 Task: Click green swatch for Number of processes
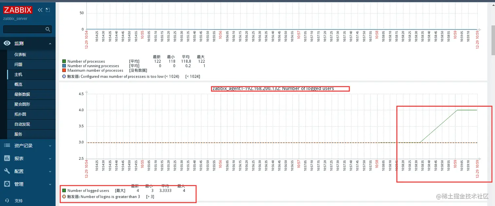64,61
